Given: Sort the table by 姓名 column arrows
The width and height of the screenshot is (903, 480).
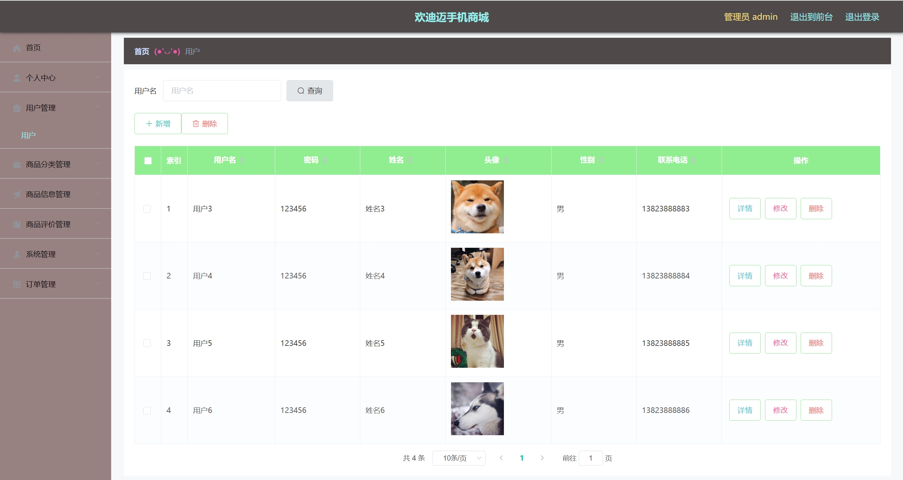Looking at the screenshot, I should (410, 160).
